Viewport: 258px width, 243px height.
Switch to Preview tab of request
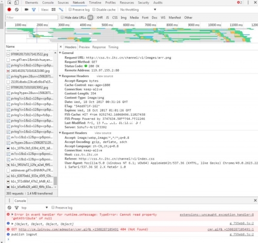(84, 47)
